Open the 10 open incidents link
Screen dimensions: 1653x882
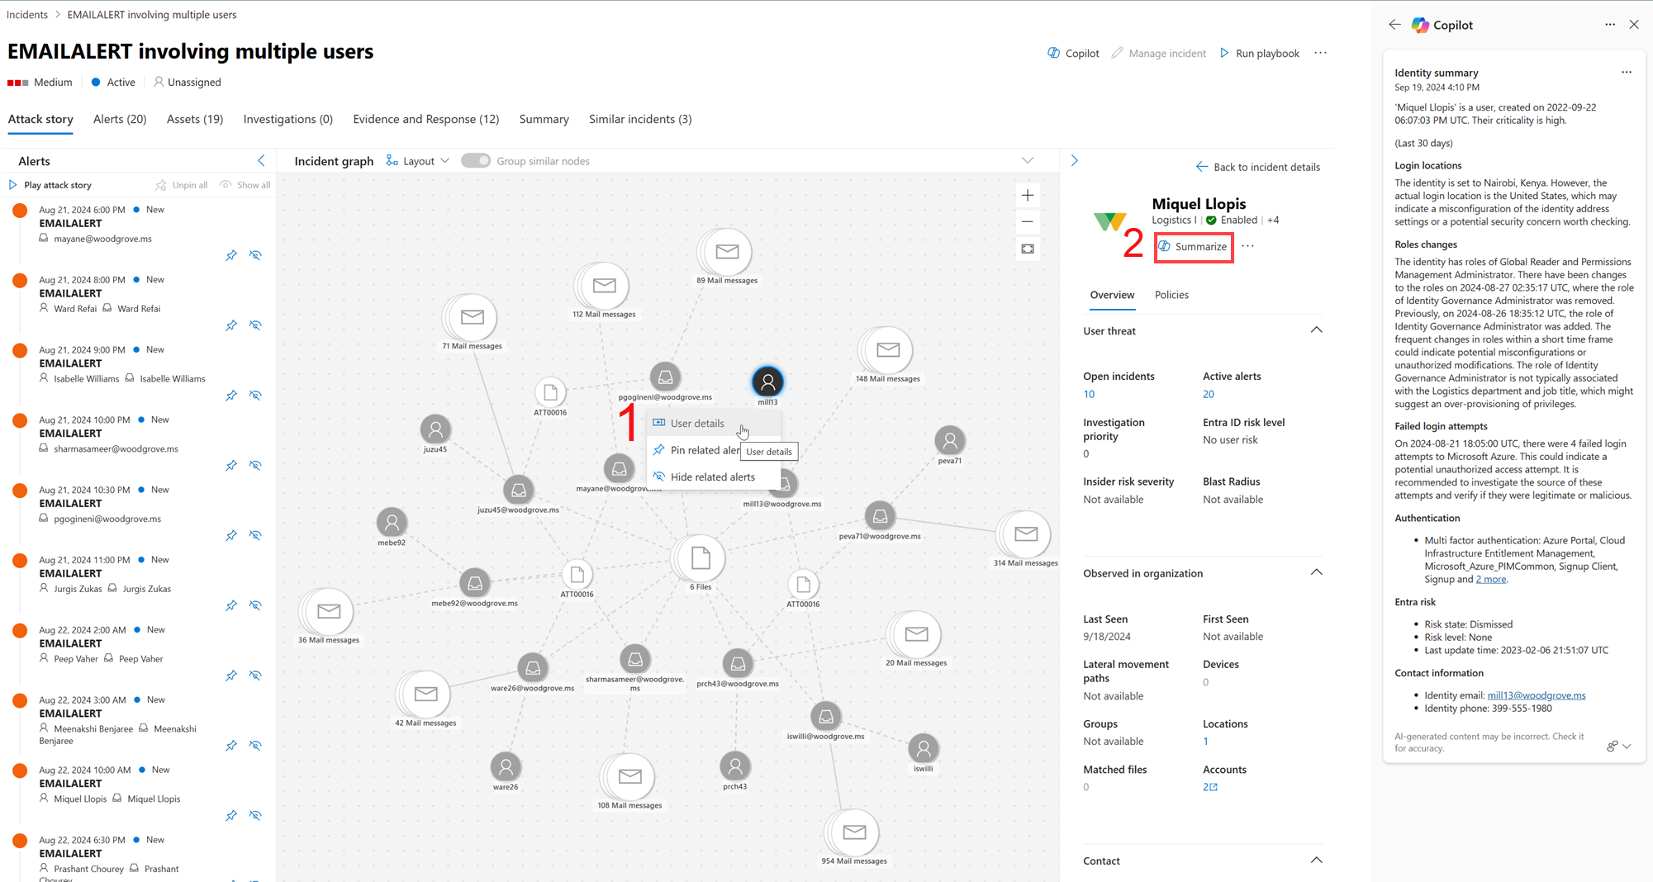pyautogui.click(x=1089, y=394)
